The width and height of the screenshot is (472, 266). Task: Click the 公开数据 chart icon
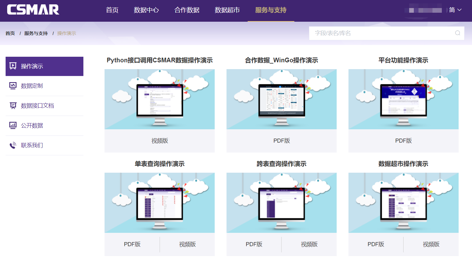(x=13, y=126)
